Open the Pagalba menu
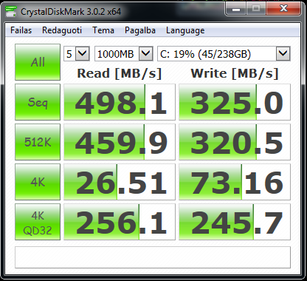Image resolution: width=307 pixels, height=281 pixels. click(x=140, y=30)
